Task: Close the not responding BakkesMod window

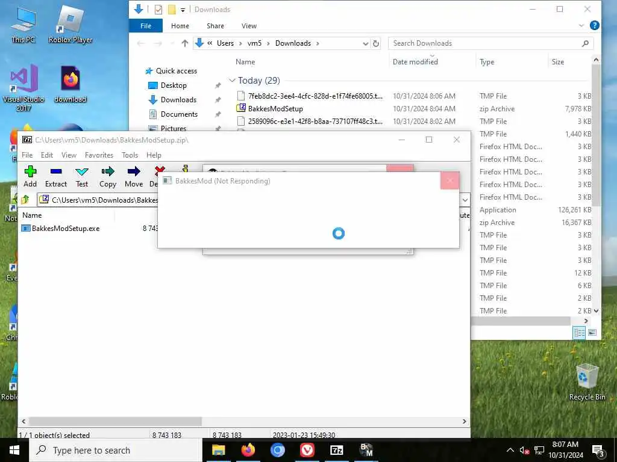Action: pos(449,180)
